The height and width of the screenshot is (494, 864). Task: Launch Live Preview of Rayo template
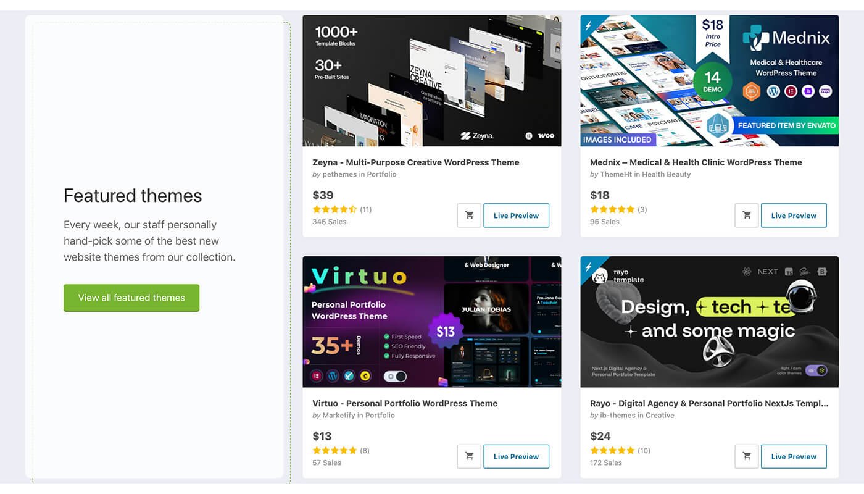point(794,456)
